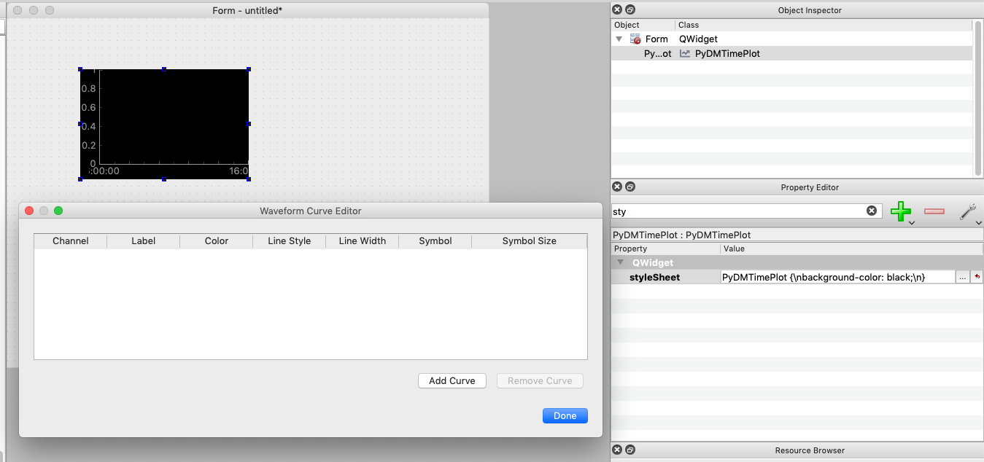
Task: Click the 'PyDMTimePlot : PyDMTimePlot' label
Action: click(x=682, y=235)
